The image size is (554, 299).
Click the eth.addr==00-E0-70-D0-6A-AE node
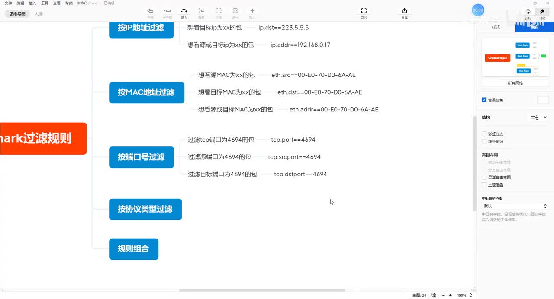click(x=334, y=110)
